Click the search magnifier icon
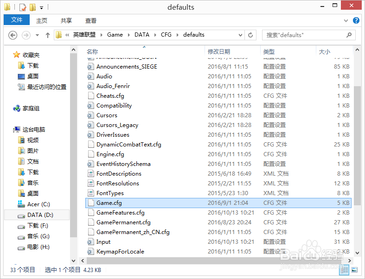Screen dimensions: 365x279 (349, 35)
